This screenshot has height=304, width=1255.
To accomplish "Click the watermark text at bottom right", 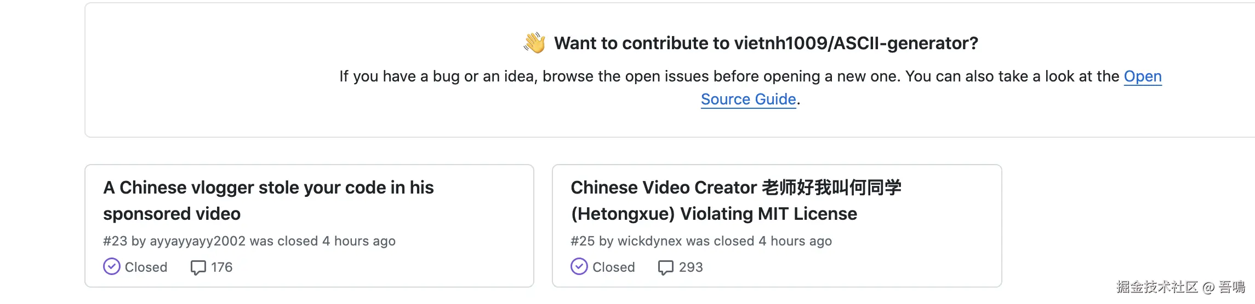I will click(x=1180, y=287).
